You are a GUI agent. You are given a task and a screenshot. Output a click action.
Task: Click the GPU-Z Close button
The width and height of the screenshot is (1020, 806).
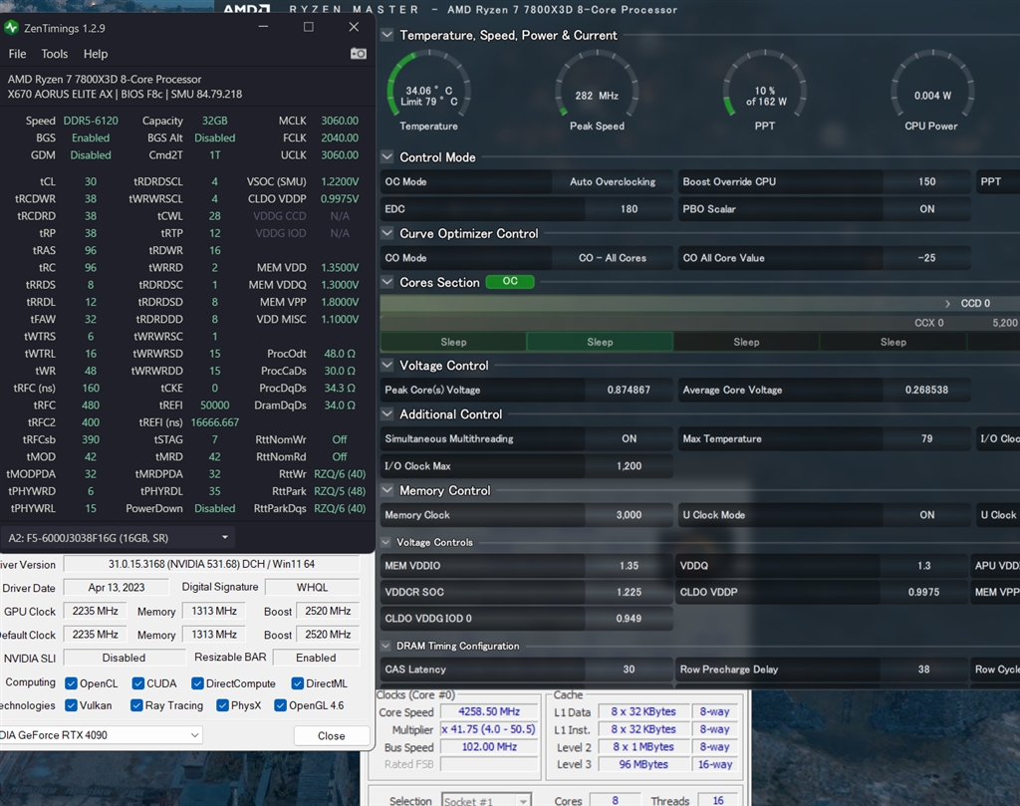331,735
